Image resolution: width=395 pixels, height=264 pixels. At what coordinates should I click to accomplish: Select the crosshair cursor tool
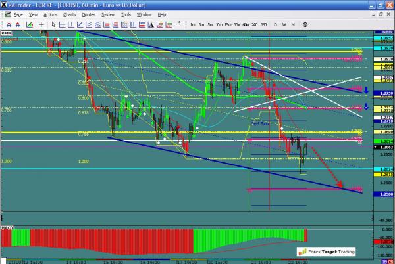click(41, 24)
